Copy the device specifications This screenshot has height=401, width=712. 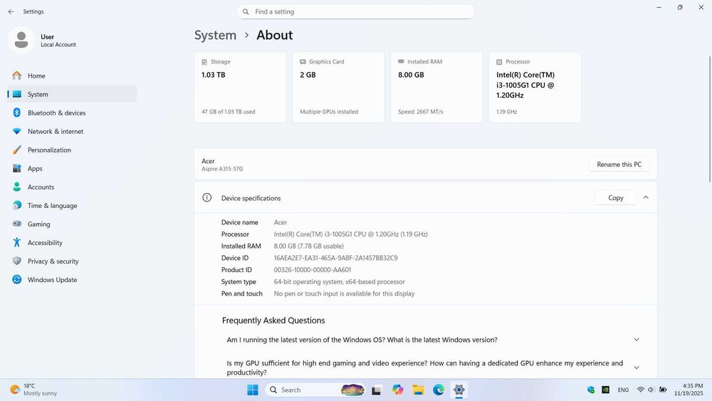pyautogui.click(x=616, y=197)
